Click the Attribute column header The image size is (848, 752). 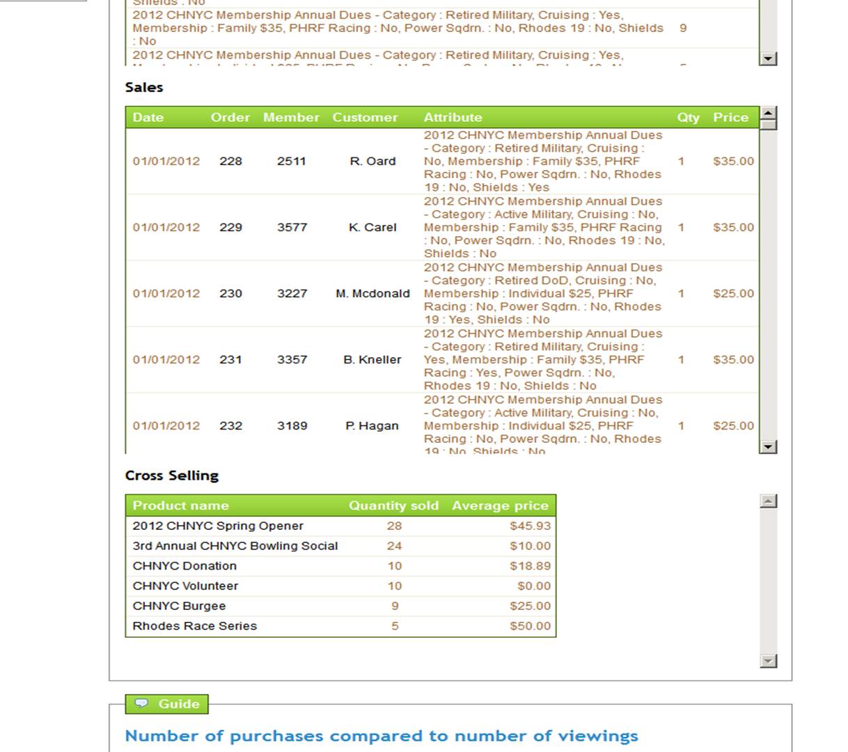(453, 117)
